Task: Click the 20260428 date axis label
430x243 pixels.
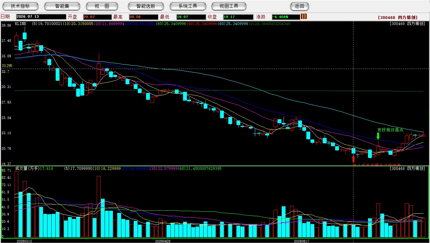Action: (163, 241)
